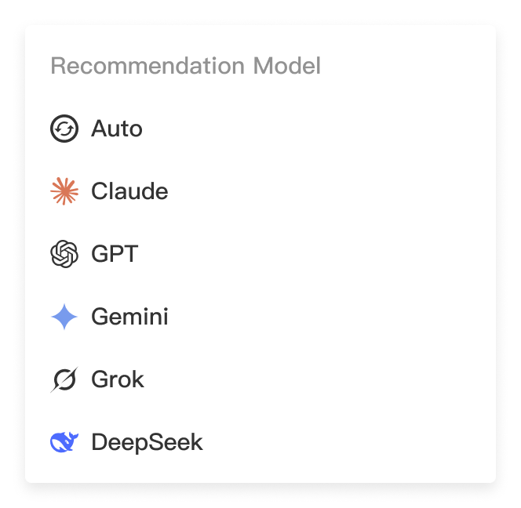
Task: Click the "Claude" text label
Action: [129, 191]
